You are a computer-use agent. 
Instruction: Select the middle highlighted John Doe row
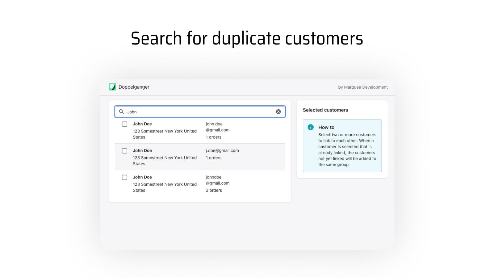click(x=200, y=157)
